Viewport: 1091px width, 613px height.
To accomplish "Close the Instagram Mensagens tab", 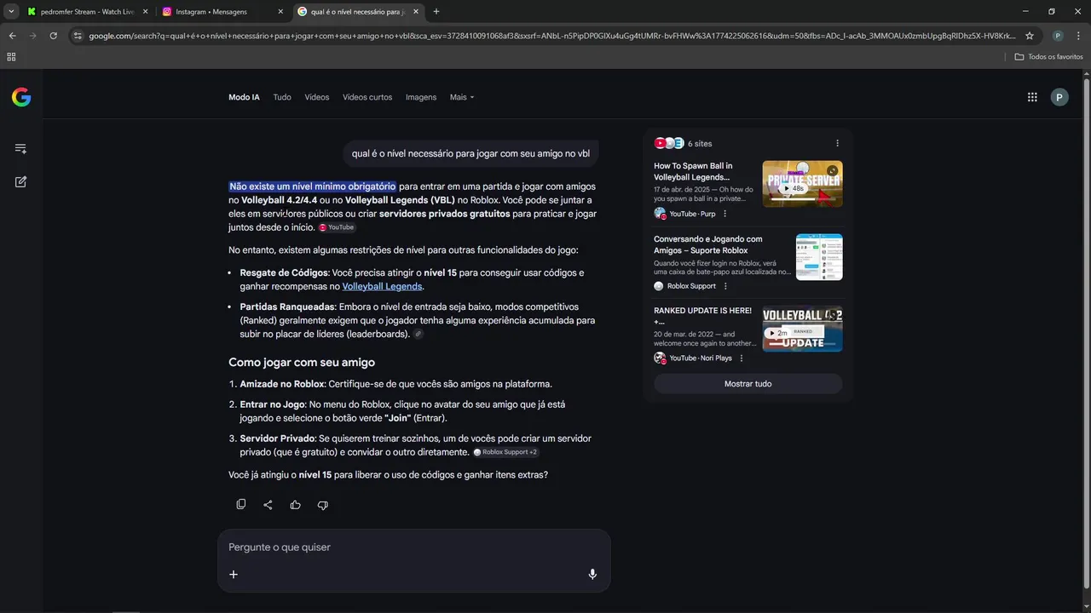I will [280, 12].
